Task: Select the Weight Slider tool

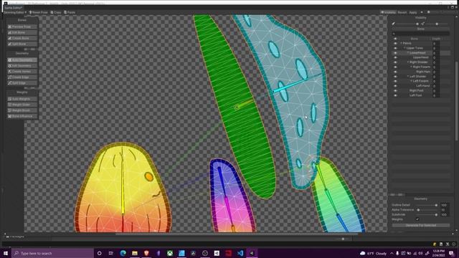Action: pyautogui.click(x=22, y=105)
